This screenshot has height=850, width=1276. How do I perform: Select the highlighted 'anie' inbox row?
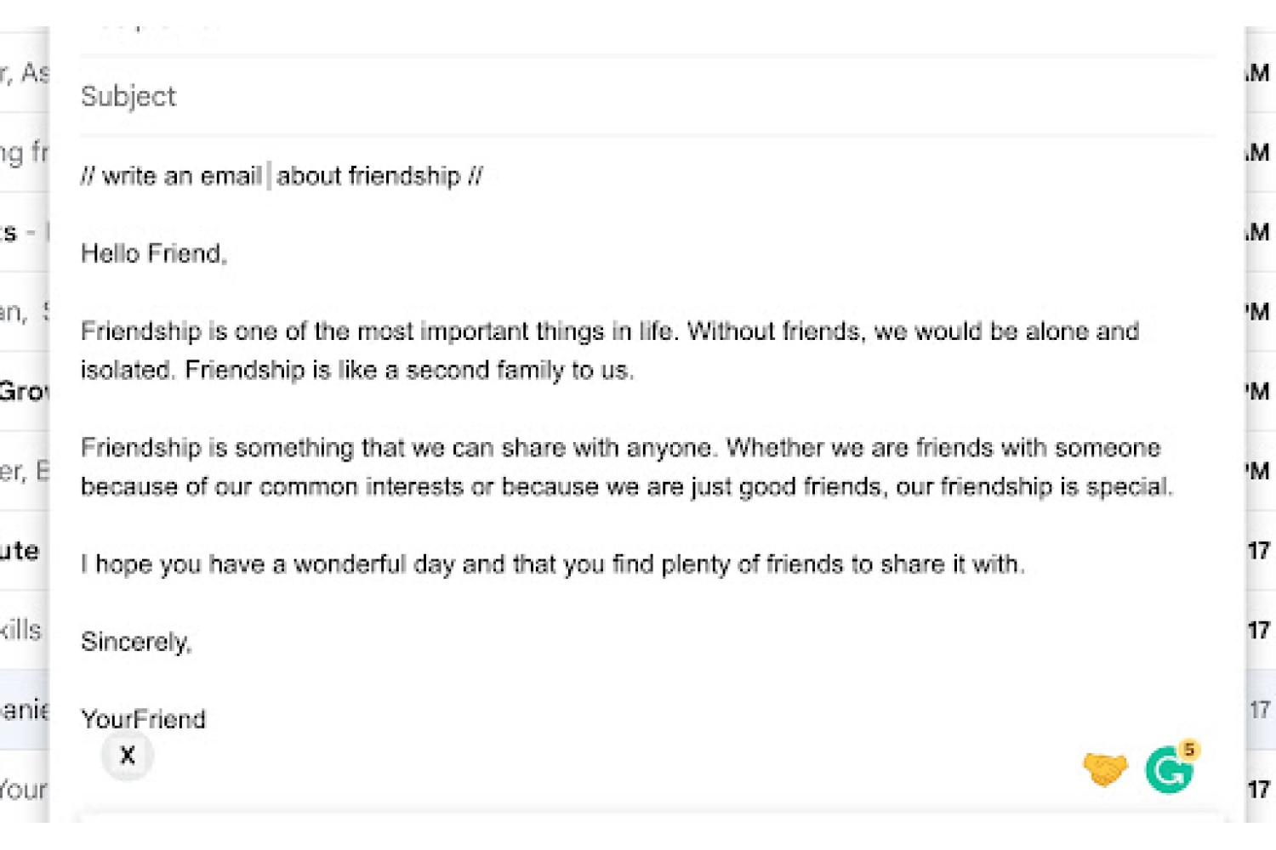click(x=25, y=709)
